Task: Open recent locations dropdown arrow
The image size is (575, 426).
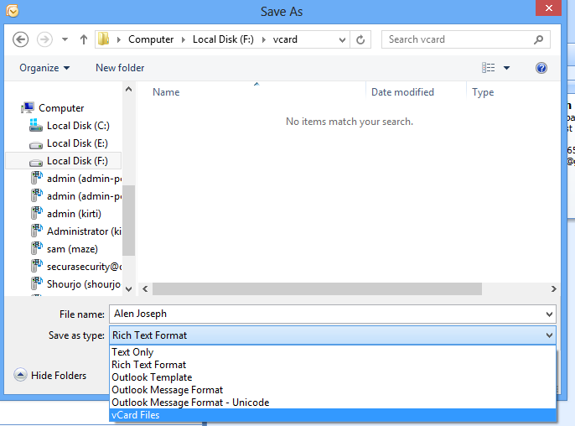Action: coord(65,39)
